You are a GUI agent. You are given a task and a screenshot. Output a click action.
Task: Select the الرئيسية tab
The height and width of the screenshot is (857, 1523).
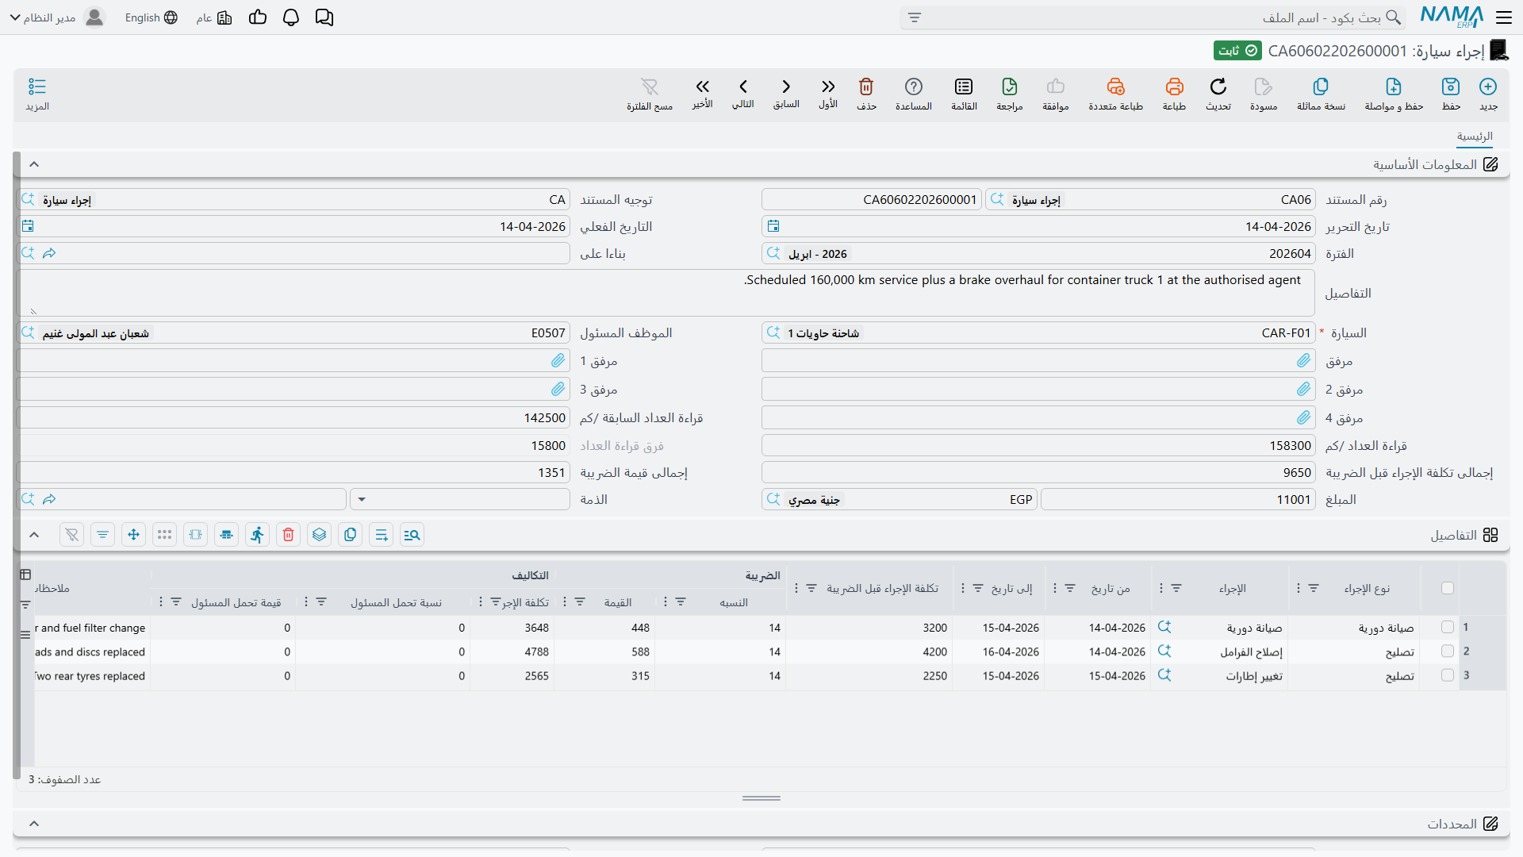pos(1475,136)
